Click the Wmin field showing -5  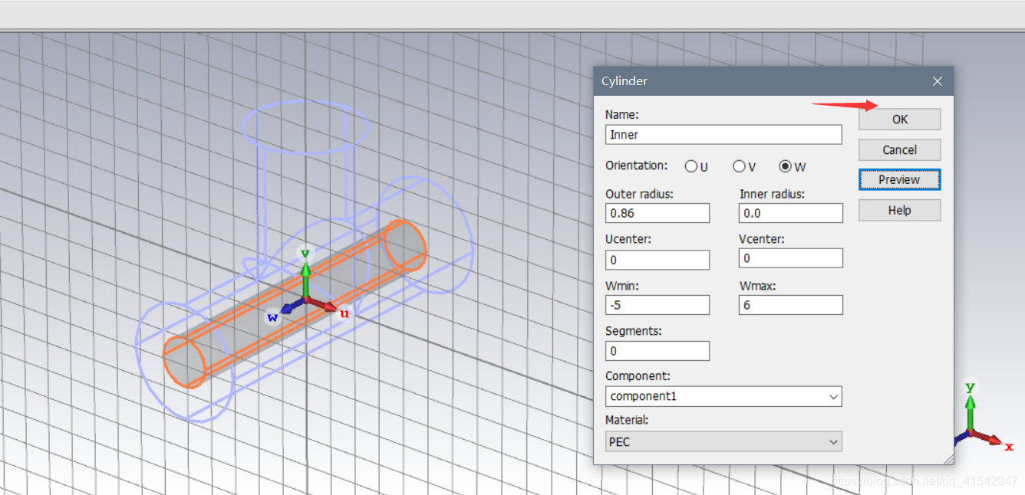tap(658, 305)
